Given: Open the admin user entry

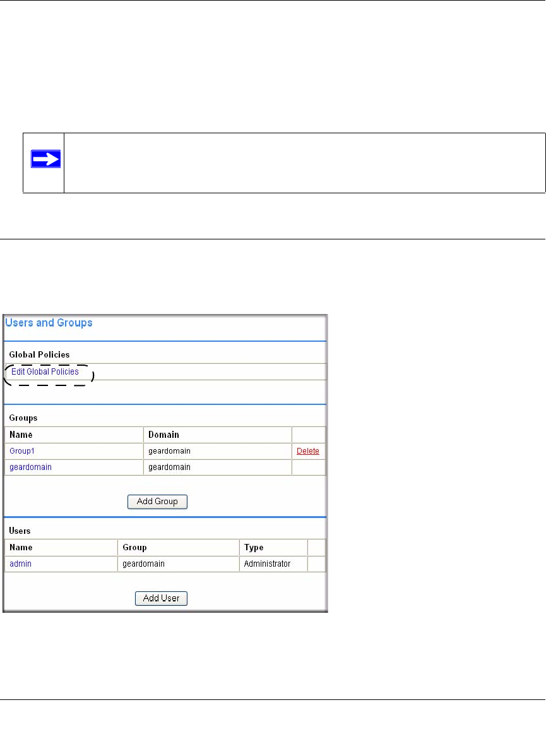Looking at the screenshot, I should (x=20, y=564).
